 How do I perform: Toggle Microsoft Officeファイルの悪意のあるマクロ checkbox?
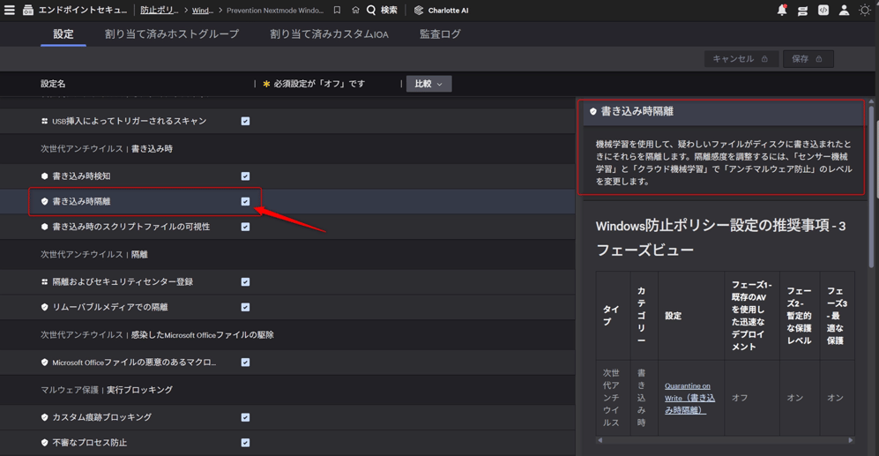[245, 363]
